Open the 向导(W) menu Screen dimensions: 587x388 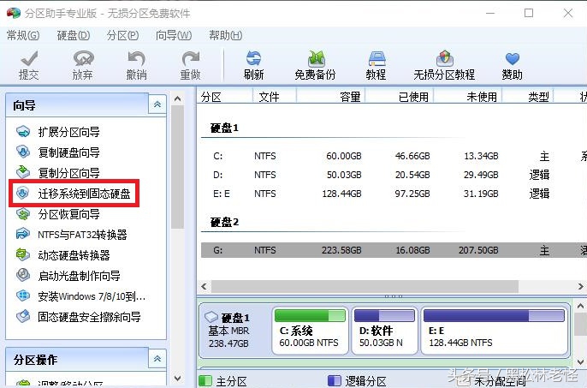tap(174, 36)
